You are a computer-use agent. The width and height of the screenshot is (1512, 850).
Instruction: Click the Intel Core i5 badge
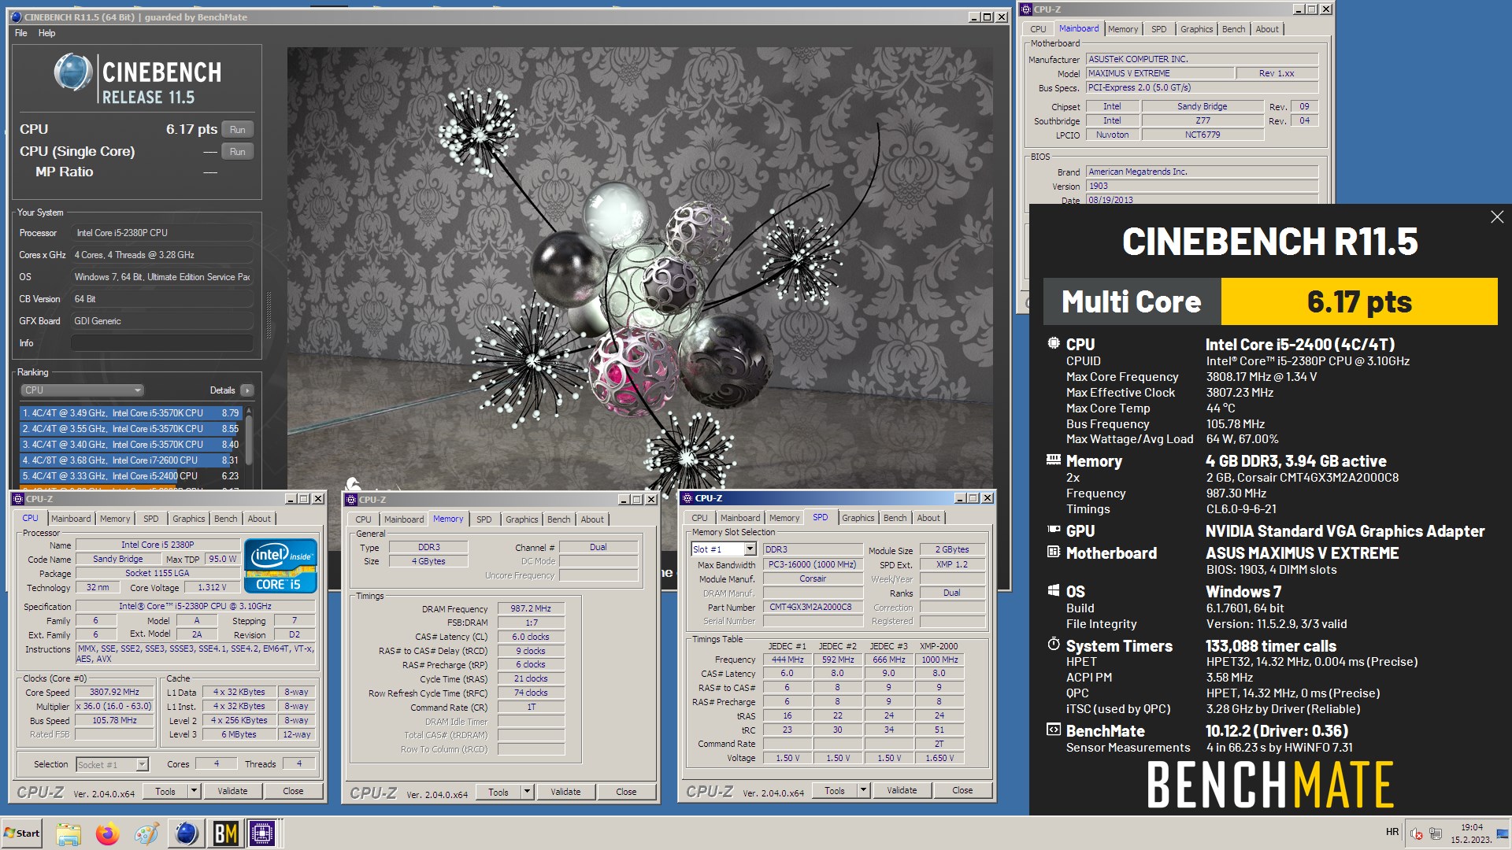click(x=280, y=566)
